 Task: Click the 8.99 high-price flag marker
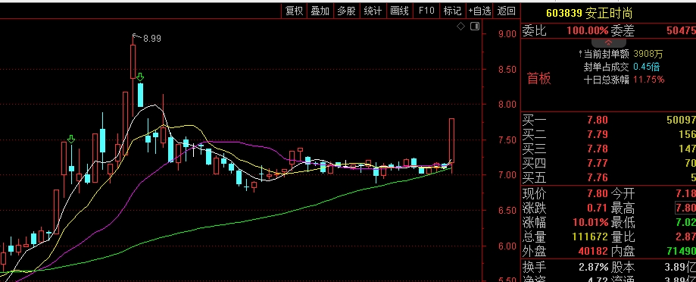[x=147, y=38]
